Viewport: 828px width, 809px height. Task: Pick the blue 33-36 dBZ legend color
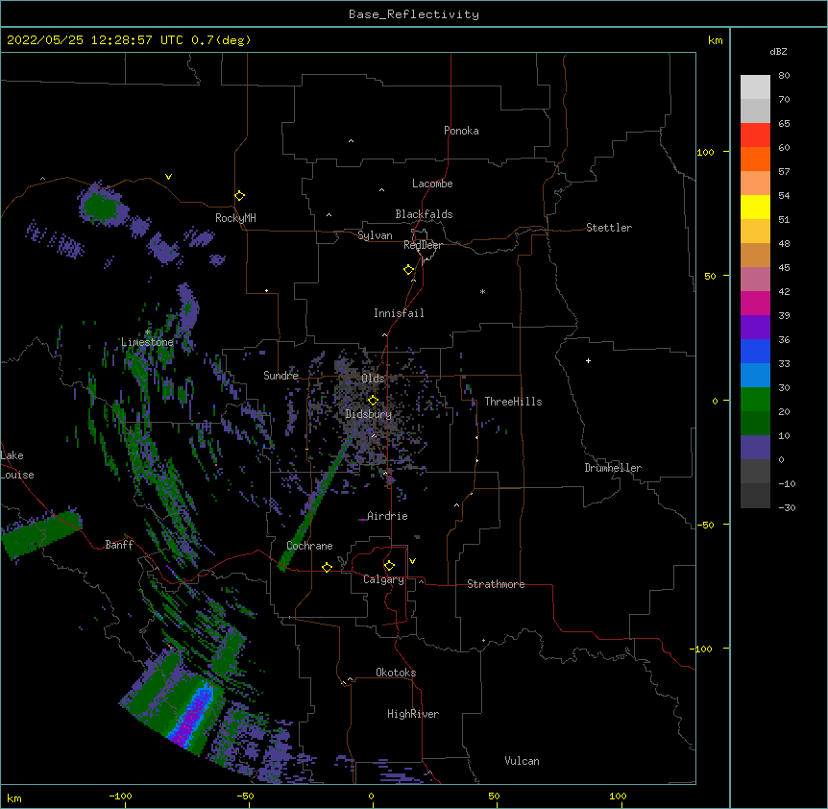(x=755, y=351)
